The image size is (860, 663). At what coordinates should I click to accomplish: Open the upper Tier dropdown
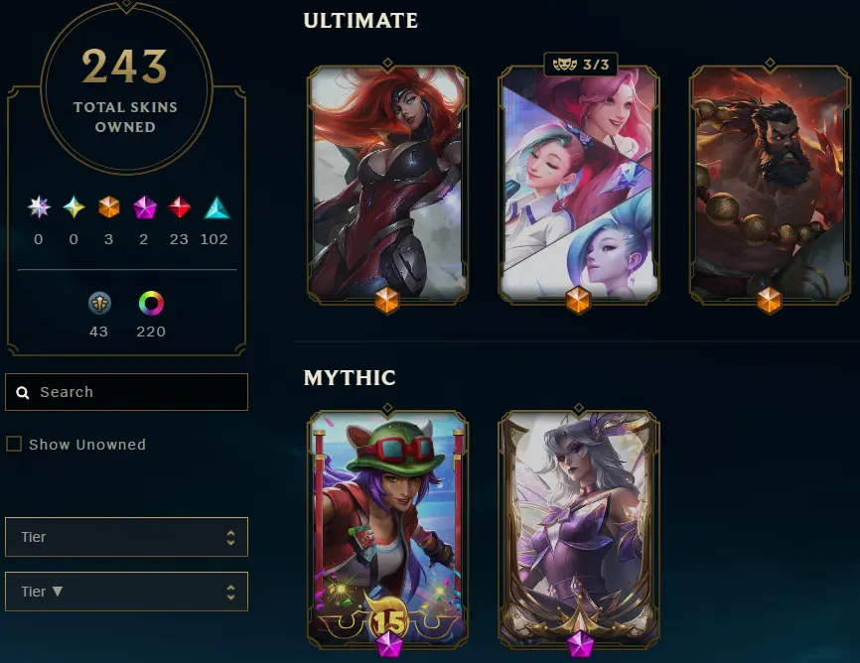[127, 537]
